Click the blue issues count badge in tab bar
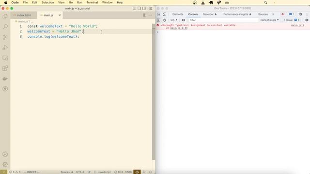Viewport: 310px width, 174px height. [x=292, y=14]
